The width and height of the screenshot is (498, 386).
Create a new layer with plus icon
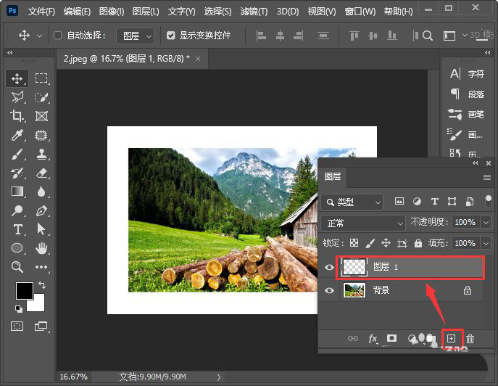[x=452, y=339]
